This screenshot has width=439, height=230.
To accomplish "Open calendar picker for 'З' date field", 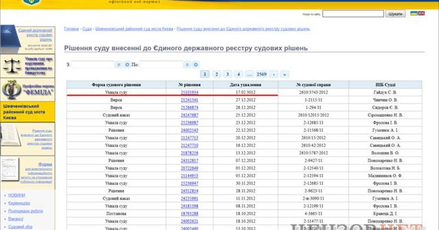I will click(x=118, y=65).
